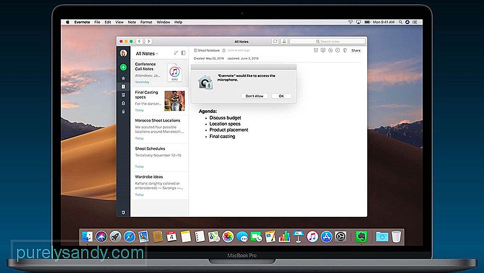This screenshot has height=273, width=484.
Task: Open the App Store from the dock
Action: [x=326, y=237]
